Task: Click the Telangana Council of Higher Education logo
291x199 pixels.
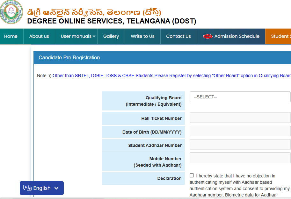Action: (x=11, y=12)
